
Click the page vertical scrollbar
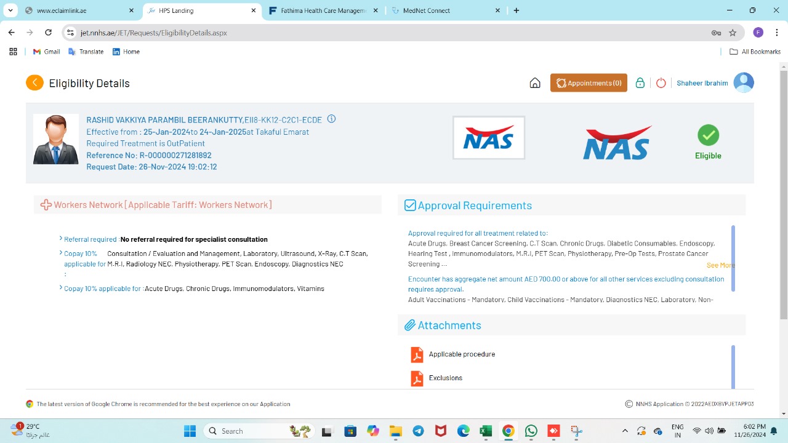pyautogui.click(x=783, y=194)
